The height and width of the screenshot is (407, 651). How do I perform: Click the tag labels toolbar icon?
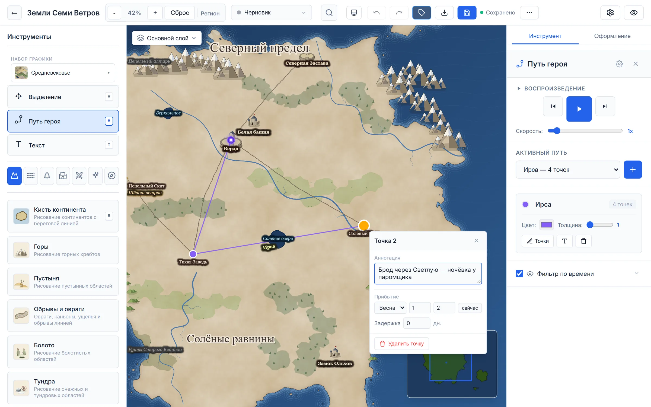pyautogui.click(x=422, y=13)
